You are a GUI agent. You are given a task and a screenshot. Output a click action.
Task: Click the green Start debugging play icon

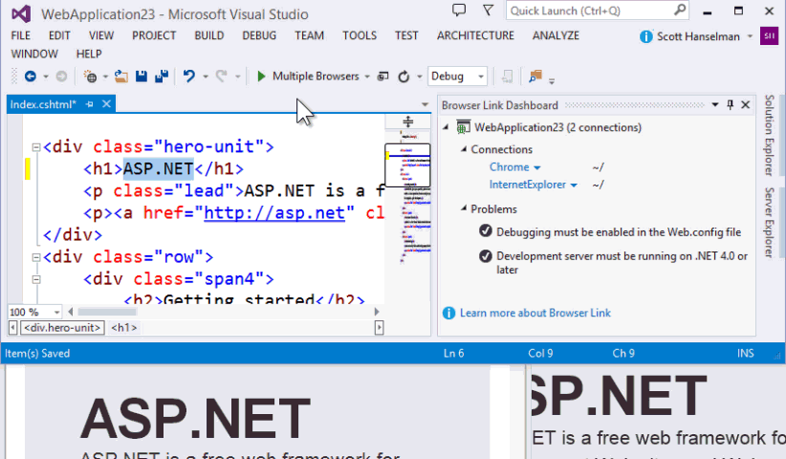coord(261,76)
